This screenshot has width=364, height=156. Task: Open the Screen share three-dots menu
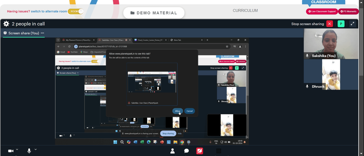(x=43, y=33)
